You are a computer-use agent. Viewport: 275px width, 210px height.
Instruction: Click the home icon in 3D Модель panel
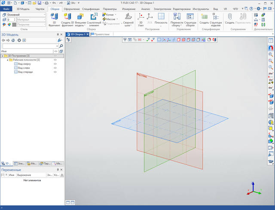(x=13, y=40)
